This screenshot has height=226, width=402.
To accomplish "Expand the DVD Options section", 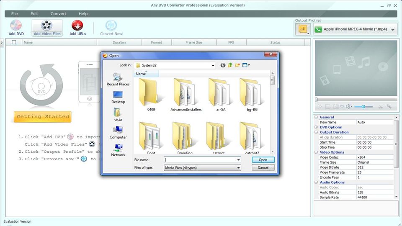I will point(316,127).
